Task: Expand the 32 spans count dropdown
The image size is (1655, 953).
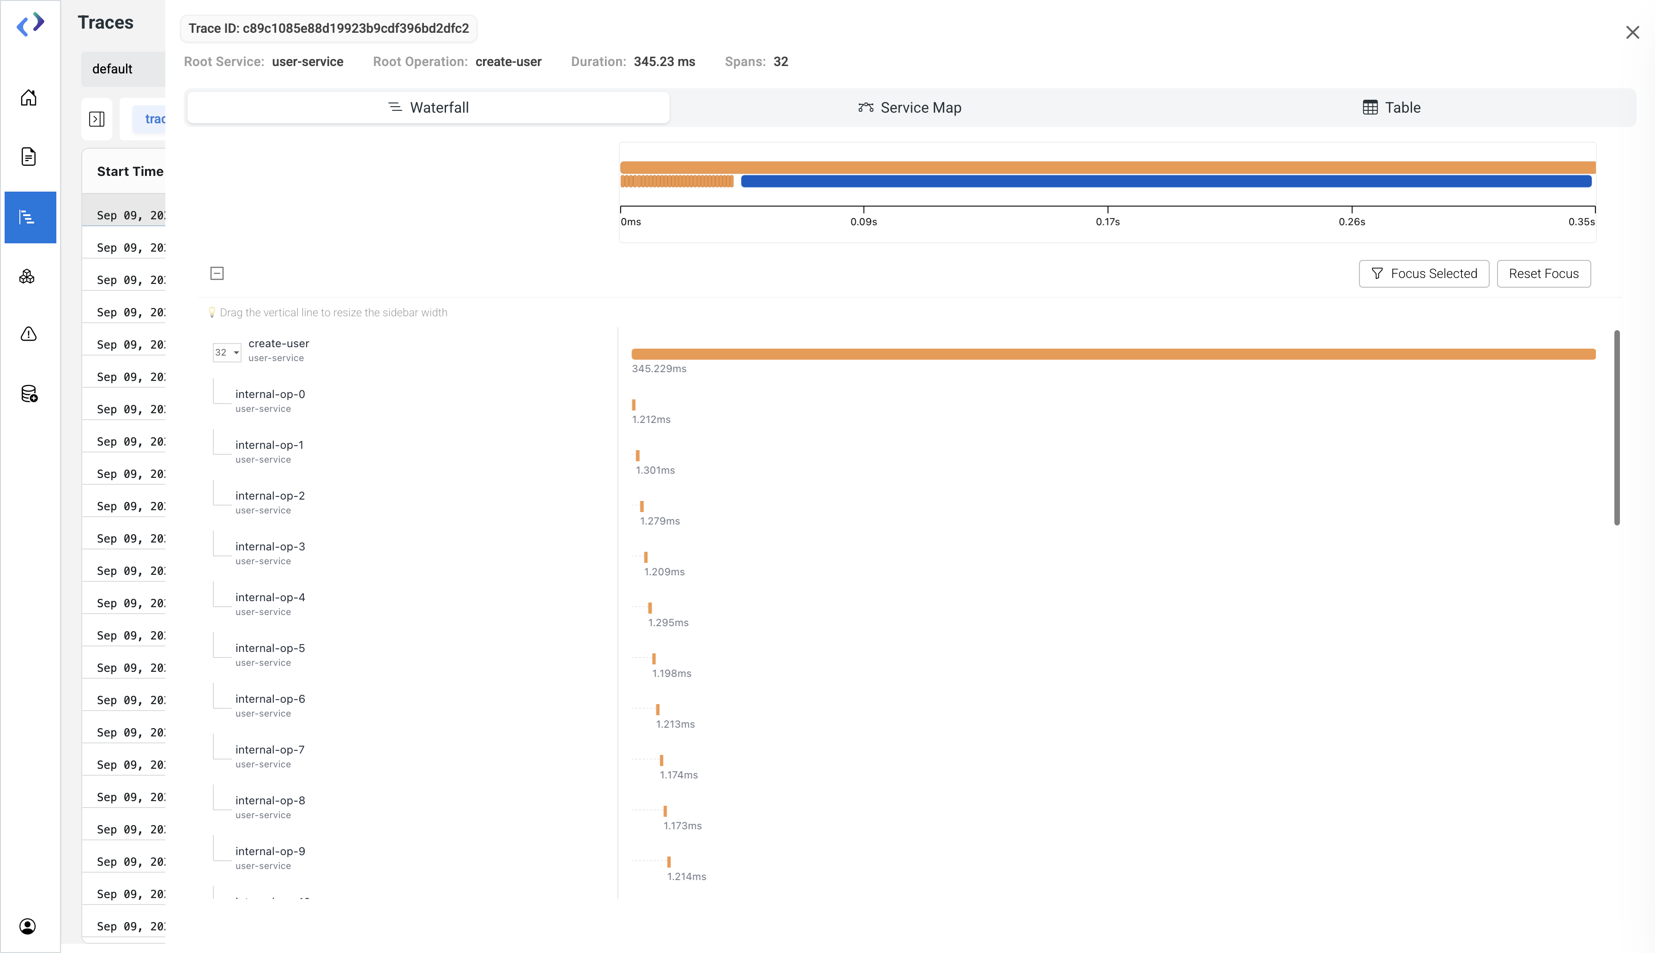Action: coord(226,352)
